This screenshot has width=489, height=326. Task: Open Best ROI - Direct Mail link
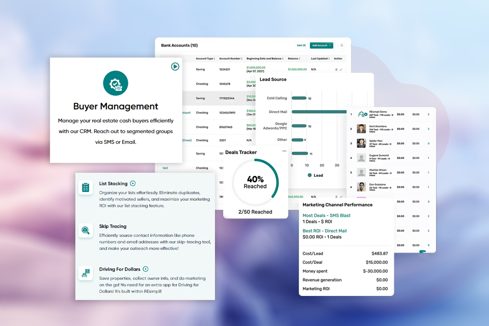point(324,231)
